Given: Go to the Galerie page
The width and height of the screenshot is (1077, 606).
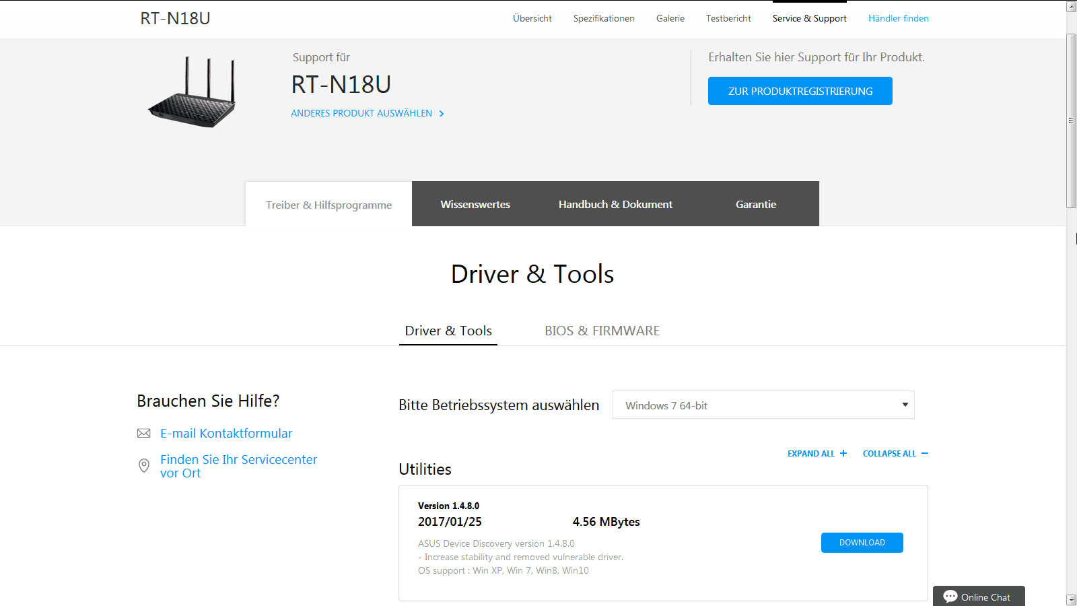Looking at the screenshot, I should pyautogui.click(x=670, y=18).
